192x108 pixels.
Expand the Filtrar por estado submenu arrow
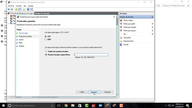(152, 27)
